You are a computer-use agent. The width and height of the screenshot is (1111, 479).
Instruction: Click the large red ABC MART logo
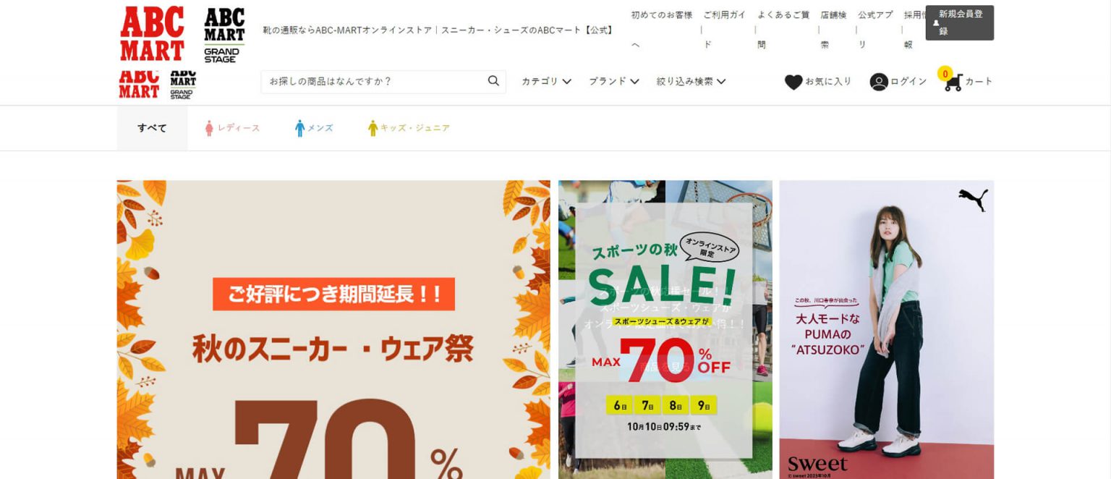[x=152, y=34]
